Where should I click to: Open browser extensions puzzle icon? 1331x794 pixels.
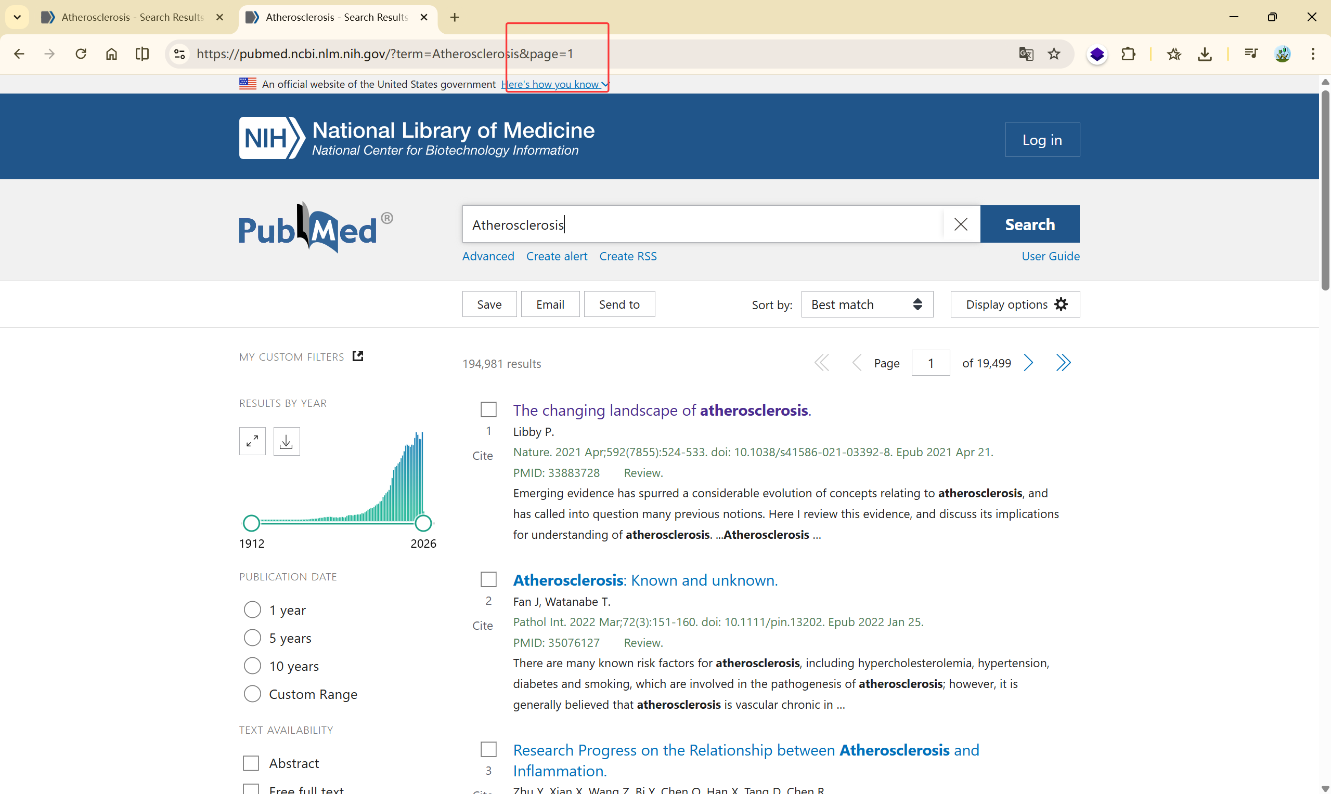coord(1128,54)
